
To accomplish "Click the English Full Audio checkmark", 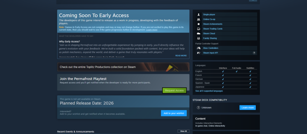I will coord(237,71).
